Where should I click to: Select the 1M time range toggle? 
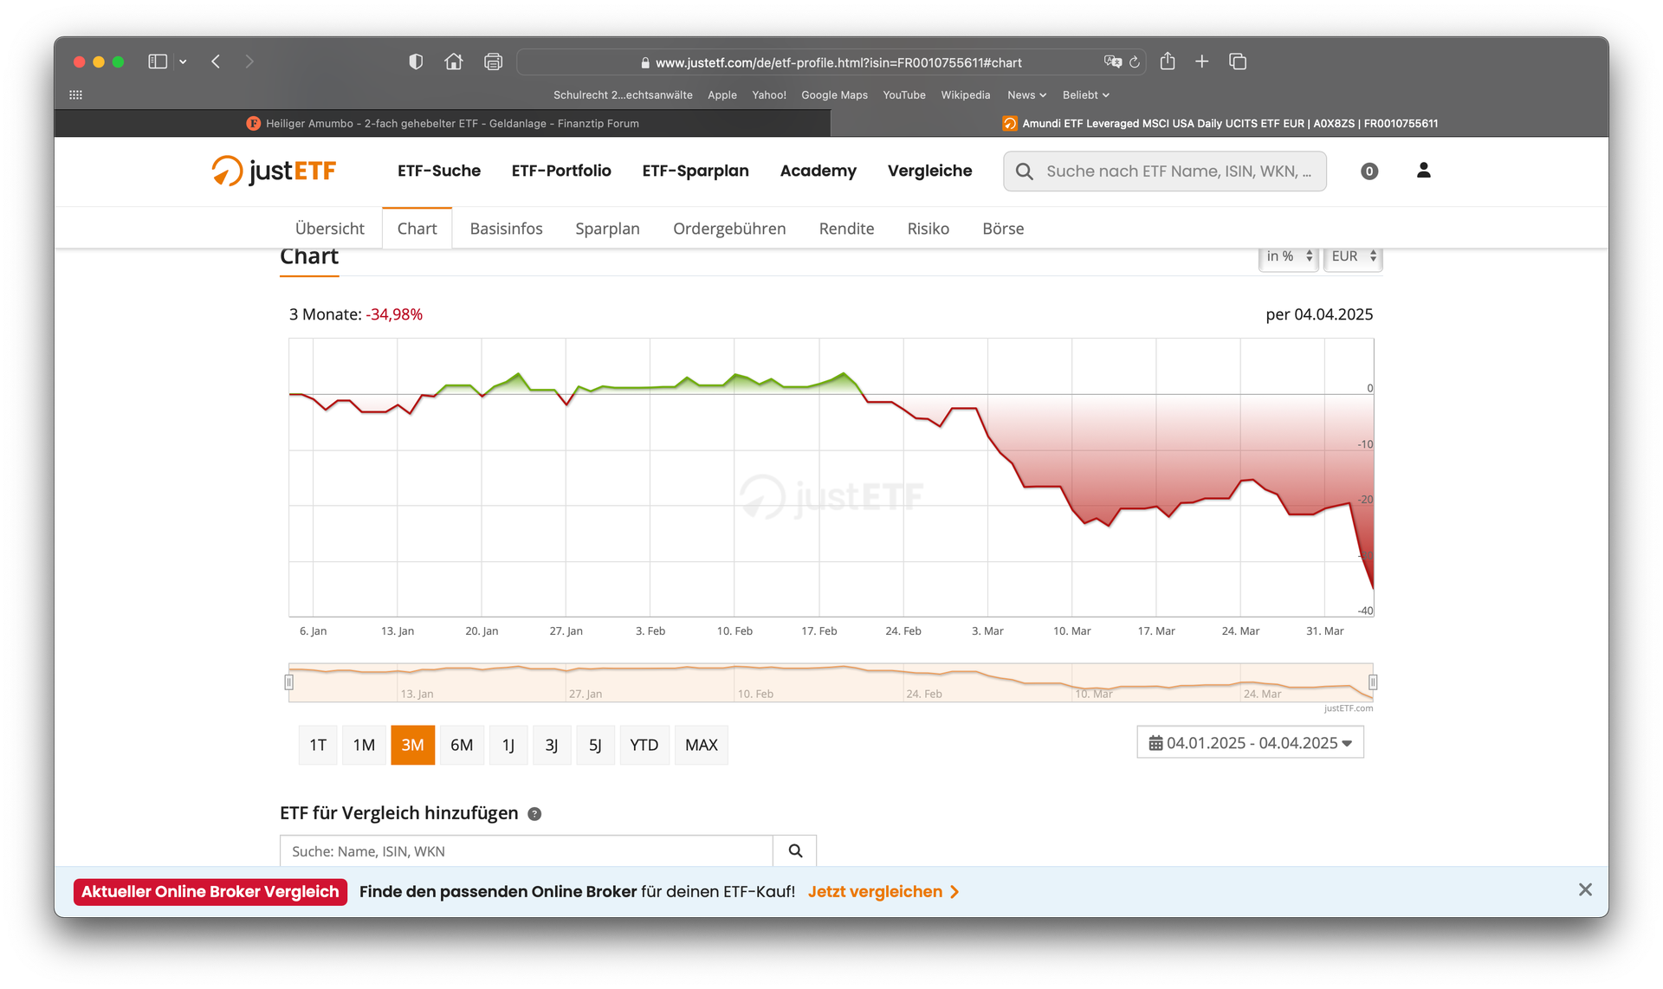coord(364,745)
